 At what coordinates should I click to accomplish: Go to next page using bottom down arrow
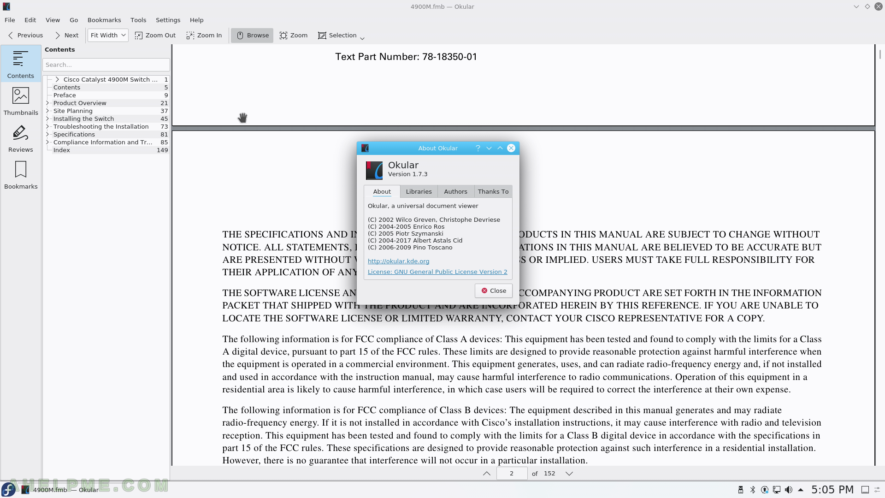point(569,474)
